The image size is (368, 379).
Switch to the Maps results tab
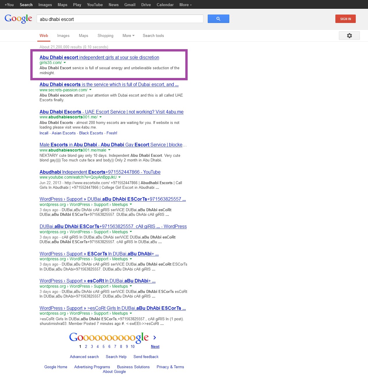coord(83,35)
